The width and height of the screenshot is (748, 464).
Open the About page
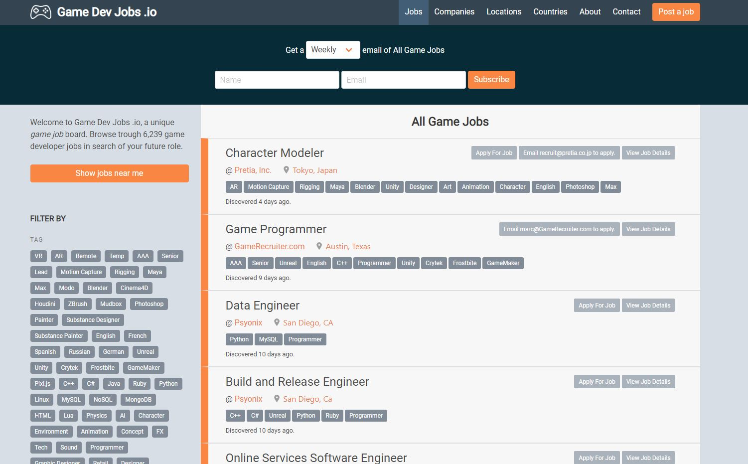click(x=590, y=12)
